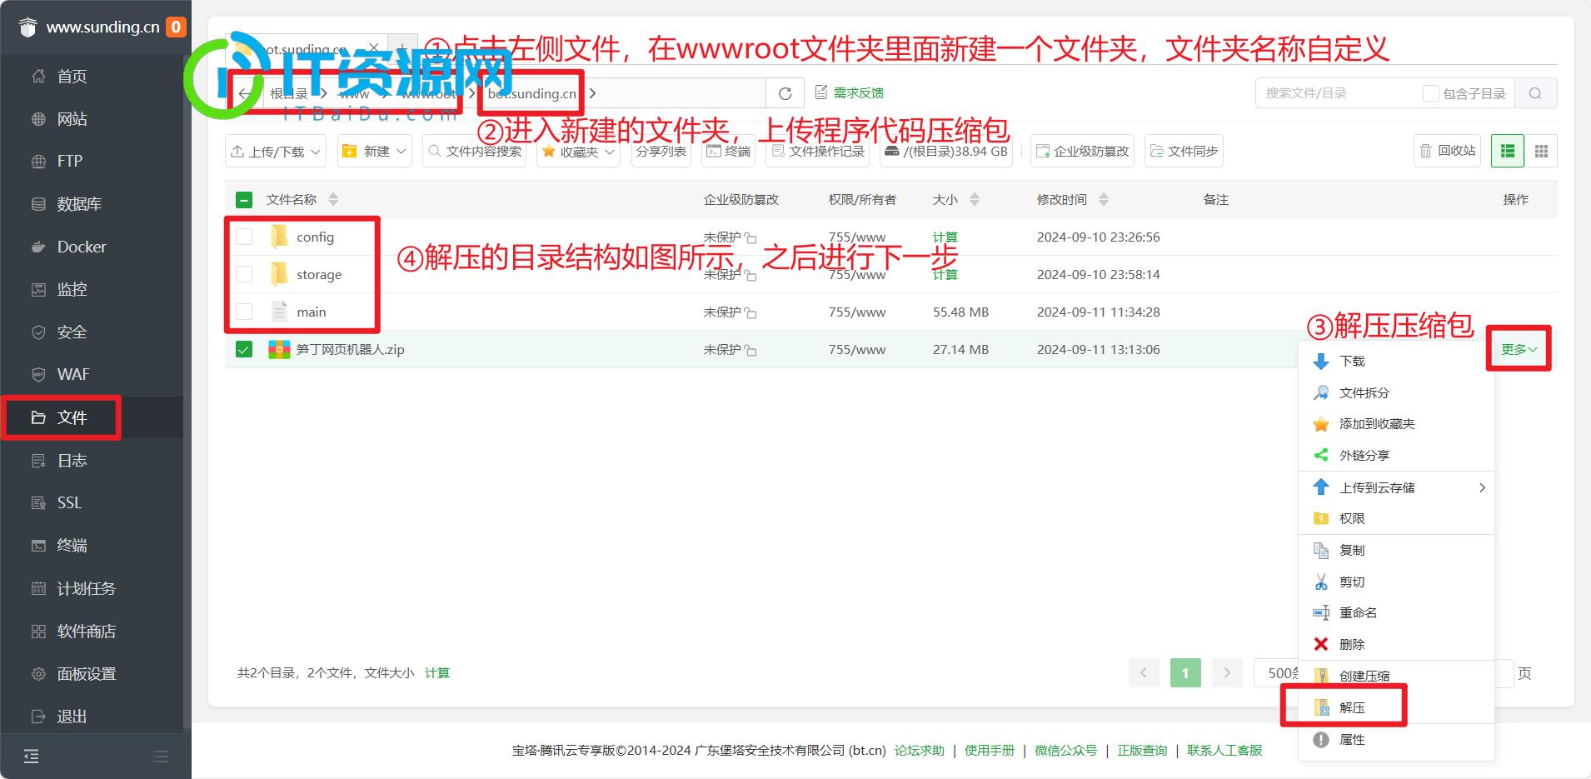Image resolution: width=1591 pixels, height=779 pixels.
Task: Expand the 新建 dropdown
Action: click(x=374, y=151)
